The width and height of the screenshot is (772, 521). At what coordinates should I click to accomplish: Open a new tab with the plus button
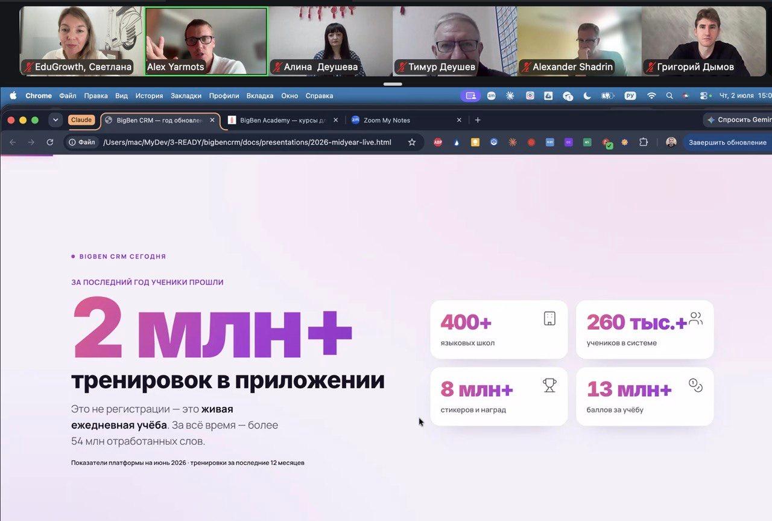coord(478,120)
